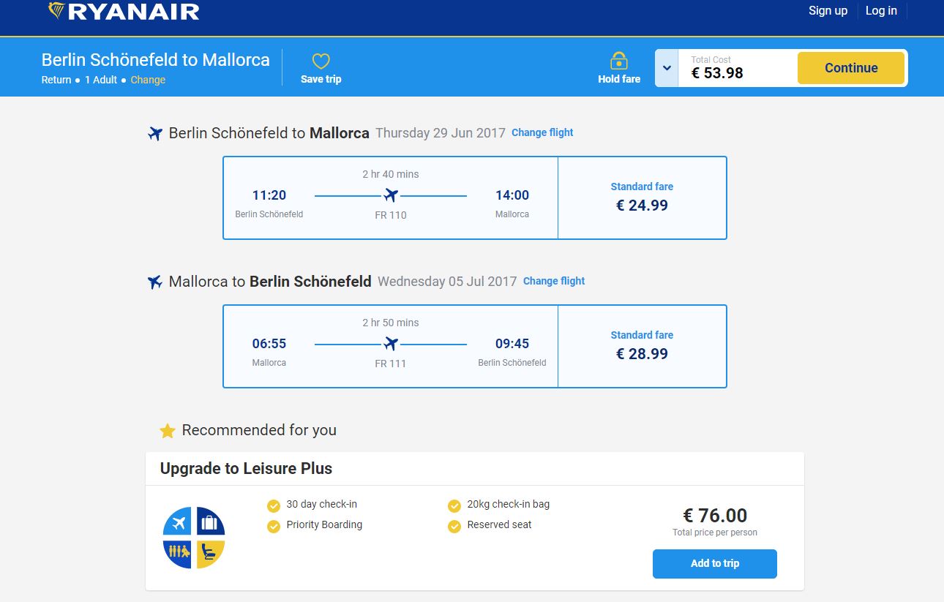The width and height of the screenshot is (944, 602).
Task: Click the 20kg check-in bag checkmark
Action: click(x=454, y=505)
